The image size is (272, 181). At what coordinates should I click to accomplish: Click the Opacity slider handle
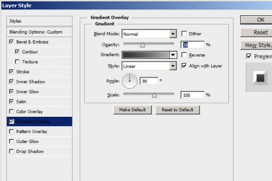pos(142,45)
